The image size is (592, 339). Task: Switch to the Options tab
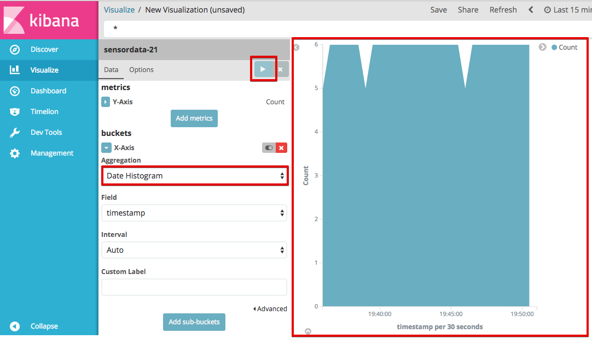141,70
